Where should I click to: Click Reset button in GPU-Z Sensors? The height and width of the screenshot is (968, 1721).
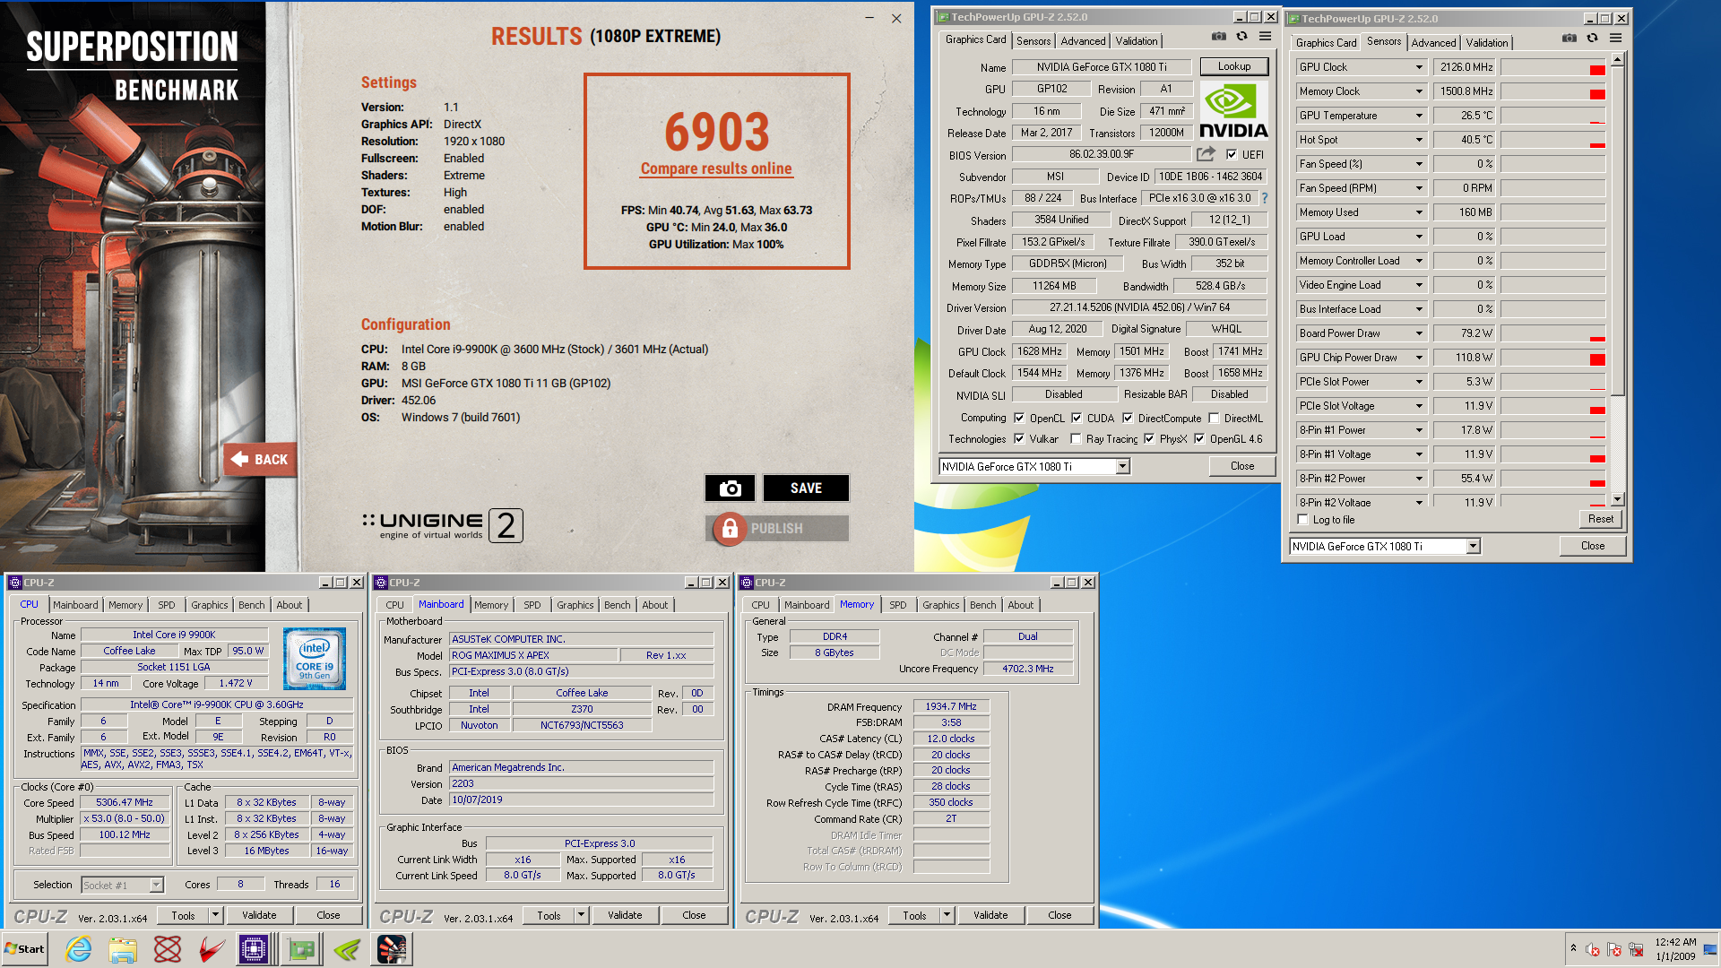tap(1601, 519)
